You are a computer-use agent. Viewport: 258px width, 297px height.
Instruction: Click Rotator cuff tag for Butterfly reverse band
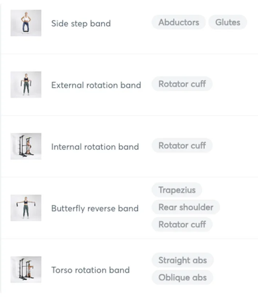point(182,224)
